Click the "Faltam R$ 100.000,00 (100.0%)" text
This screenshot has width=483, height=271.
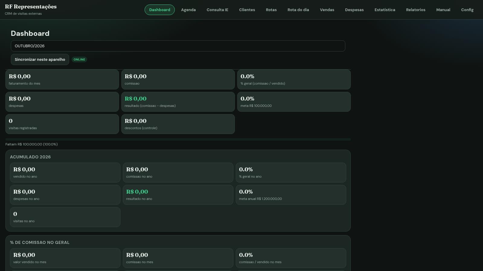click(x=31, y=145)
